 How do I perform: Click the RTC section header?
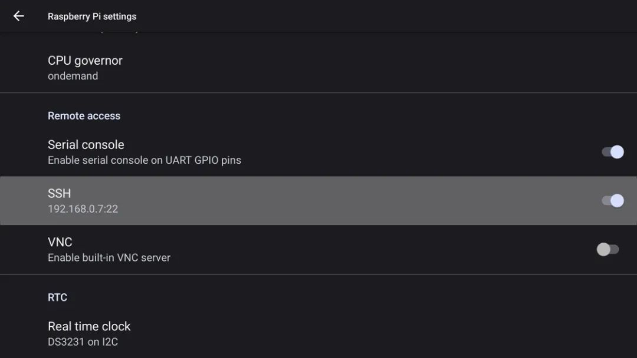click(x=57, y=297)
